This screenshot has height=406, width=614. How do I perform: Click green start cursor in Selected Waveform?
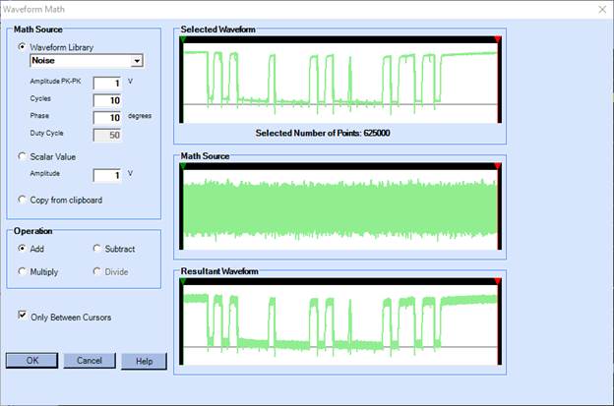182,40
